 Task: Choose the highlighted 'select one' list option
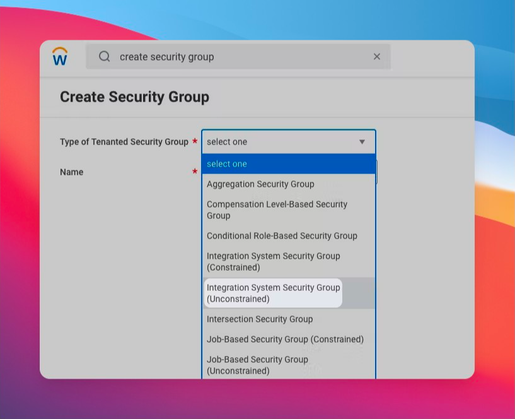point(288,164)
